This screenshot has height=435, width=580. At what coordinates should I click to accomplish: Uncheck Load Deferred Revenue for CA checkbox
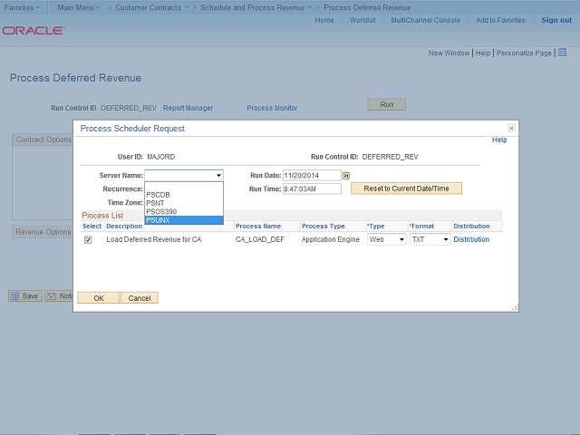pos(88,239)
